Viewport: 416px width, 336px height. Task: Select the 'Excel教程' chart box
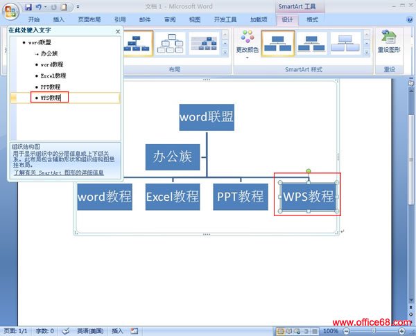click(x=173, y=197)
